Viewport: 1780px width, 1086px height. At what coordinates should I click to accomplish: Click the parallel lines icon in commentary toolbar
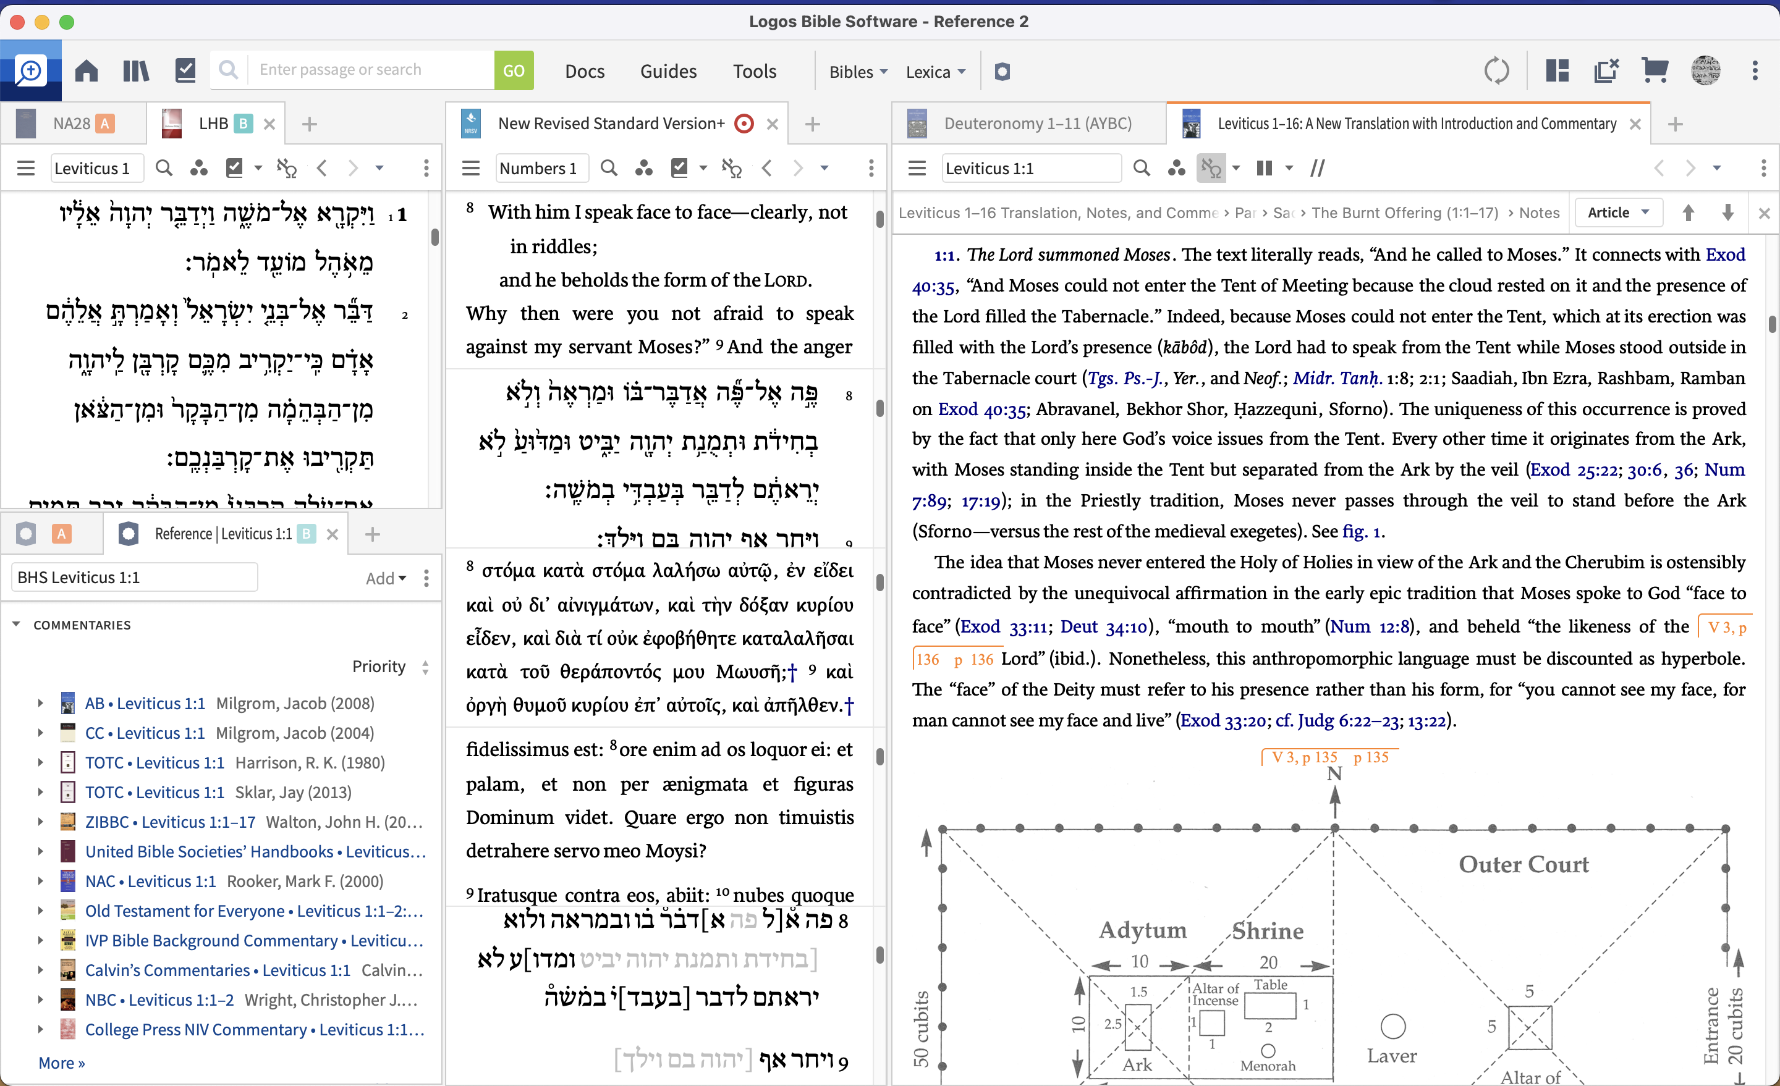click(1318, 168)
